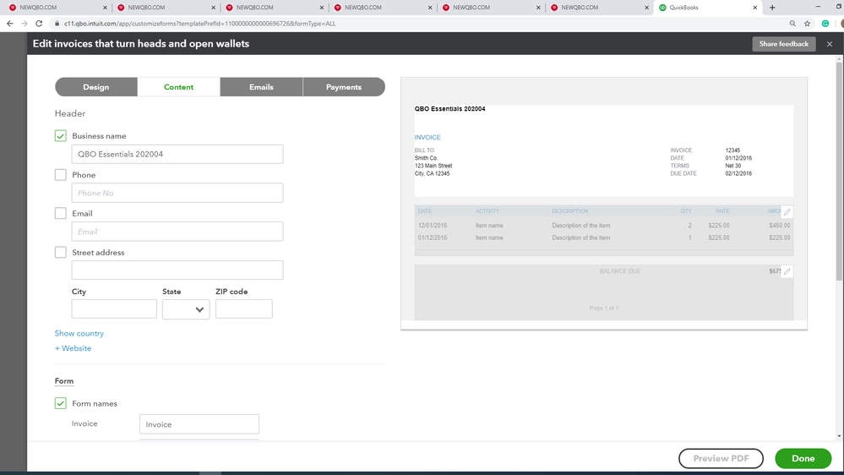Screen dimensions: 844x475
Task: Click pencil edit icon on Balance Due section
Action: click(x=787, y=271)
